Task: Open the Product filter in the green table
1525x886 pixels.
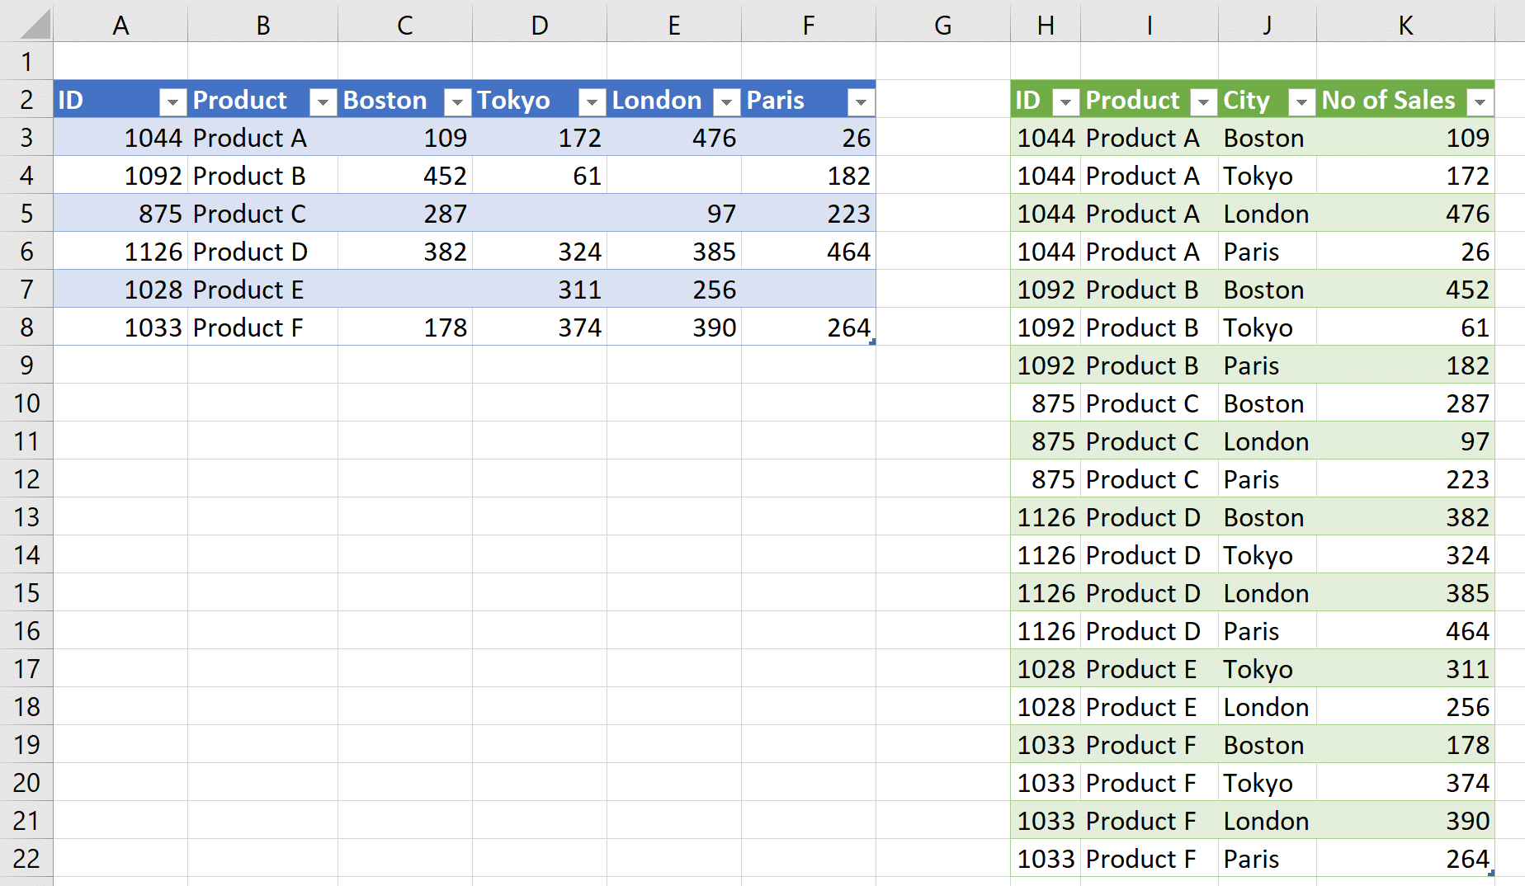Action: [x=1204, y=101]
